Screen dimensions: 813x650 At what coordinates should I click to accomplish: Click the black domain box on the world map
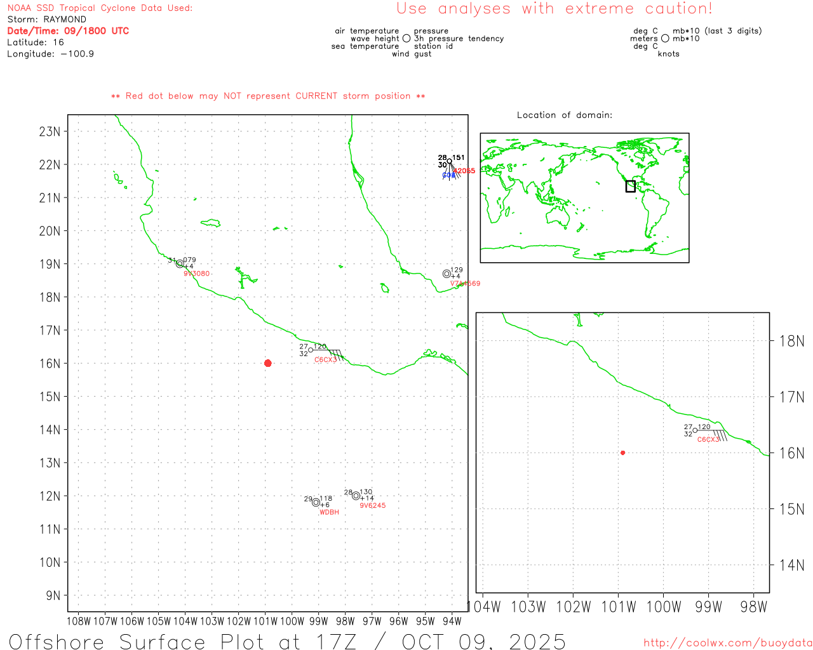[630, 186]
